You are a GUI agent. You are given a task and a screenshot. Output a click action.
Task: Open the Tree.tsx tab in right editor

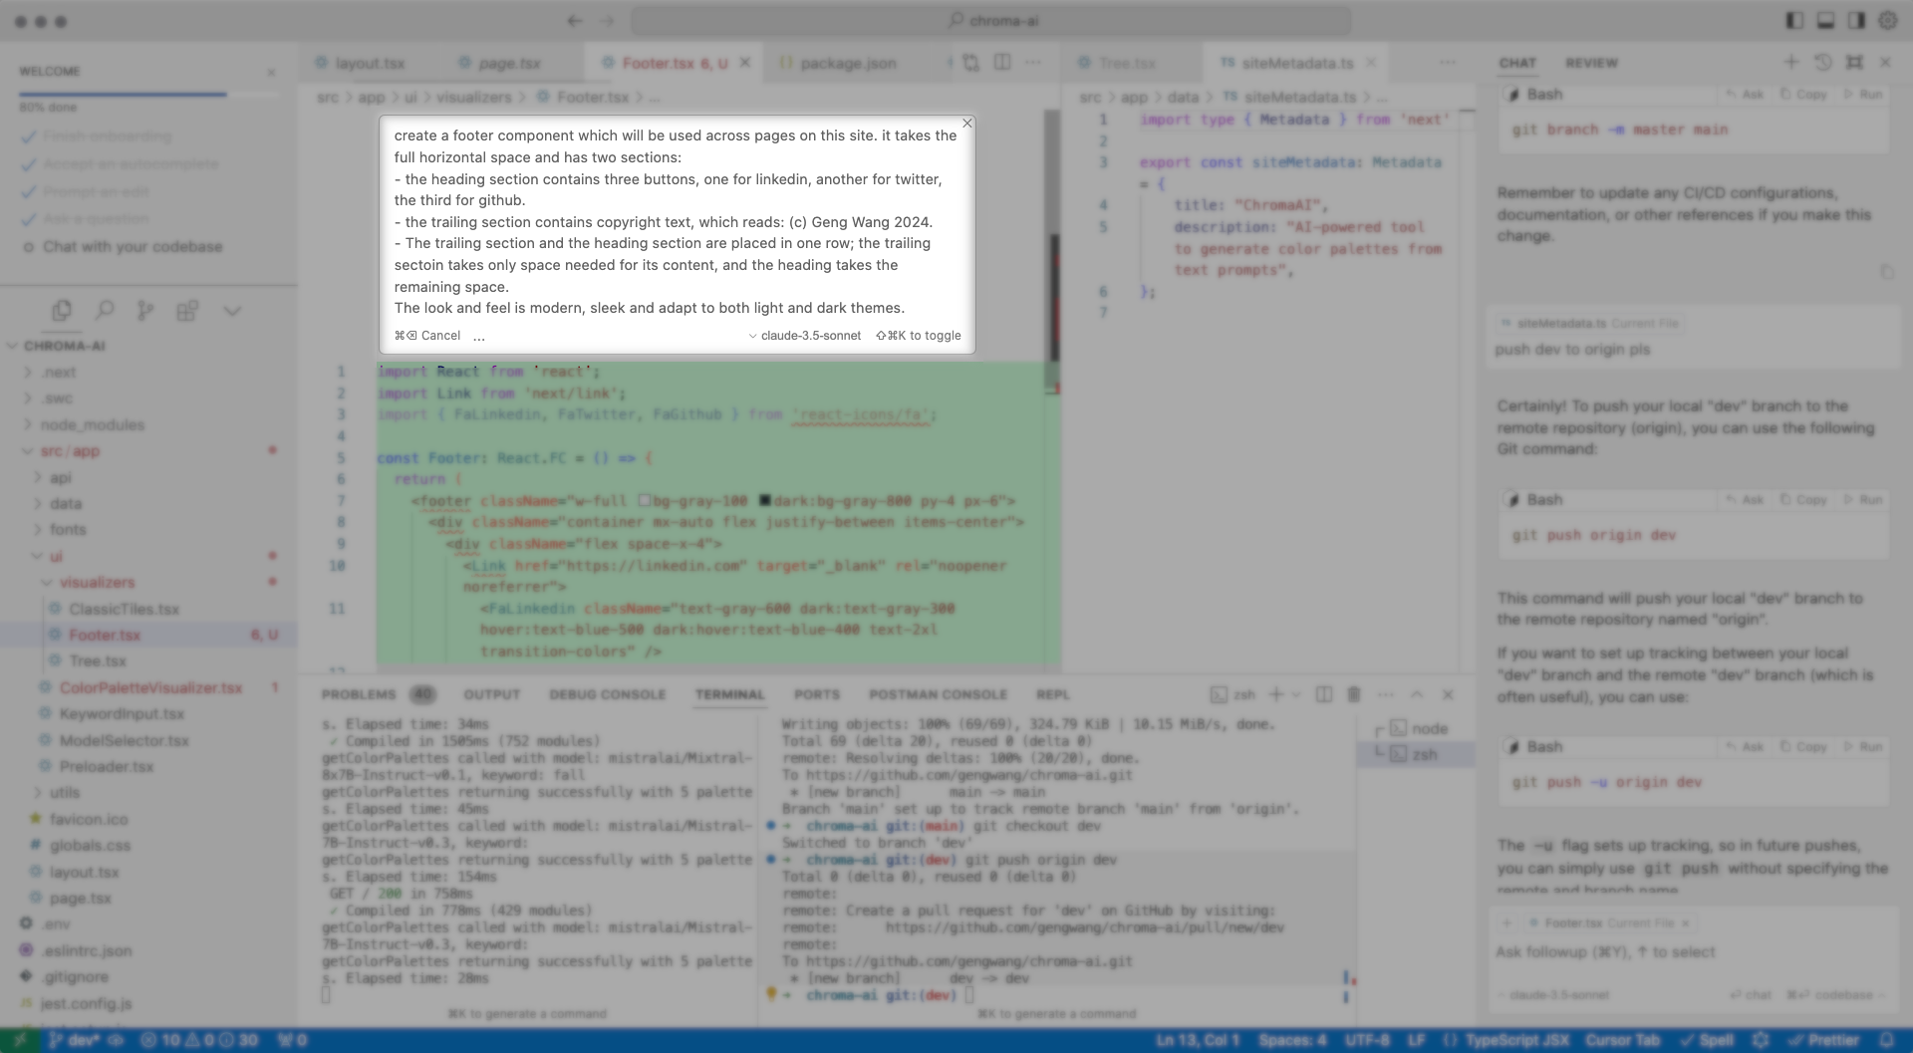(1127, 63)
